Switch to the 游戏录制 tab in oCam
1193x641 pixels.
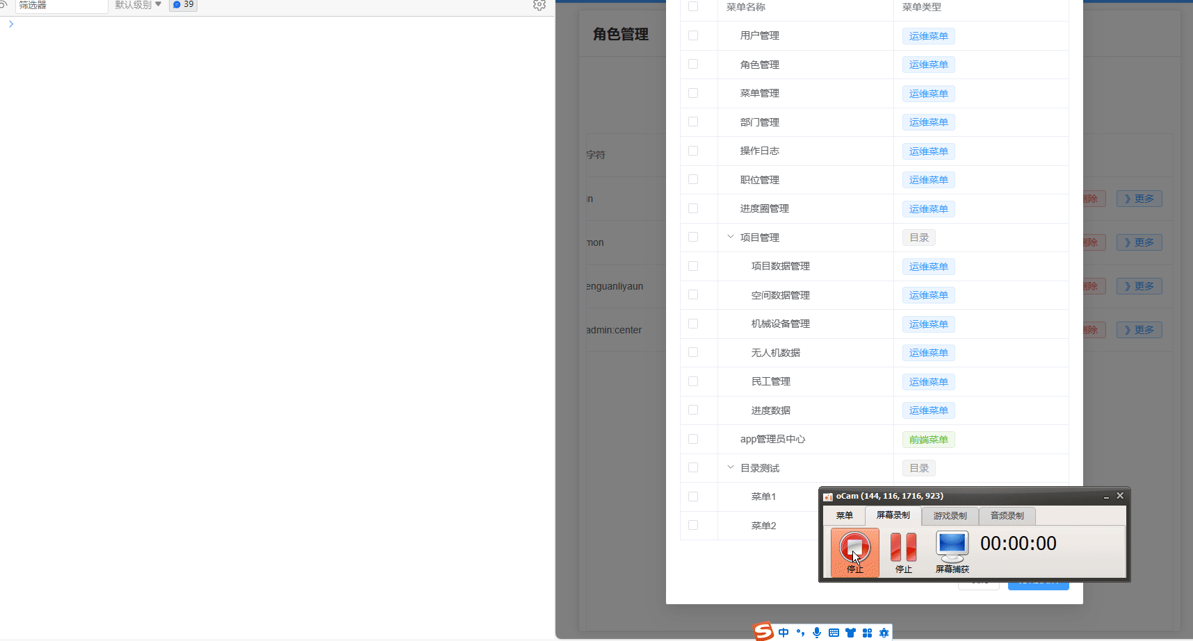[x=949, y=515]
